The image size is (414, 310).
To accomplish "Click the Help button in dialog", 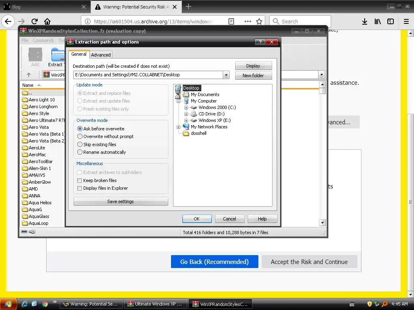I will pyautogui.click(x=262, y=219).
